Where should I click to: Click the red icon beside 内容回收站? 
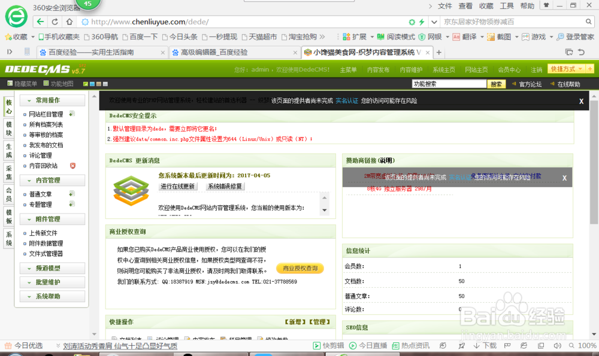pyautogui.click(x=72, y=166)
